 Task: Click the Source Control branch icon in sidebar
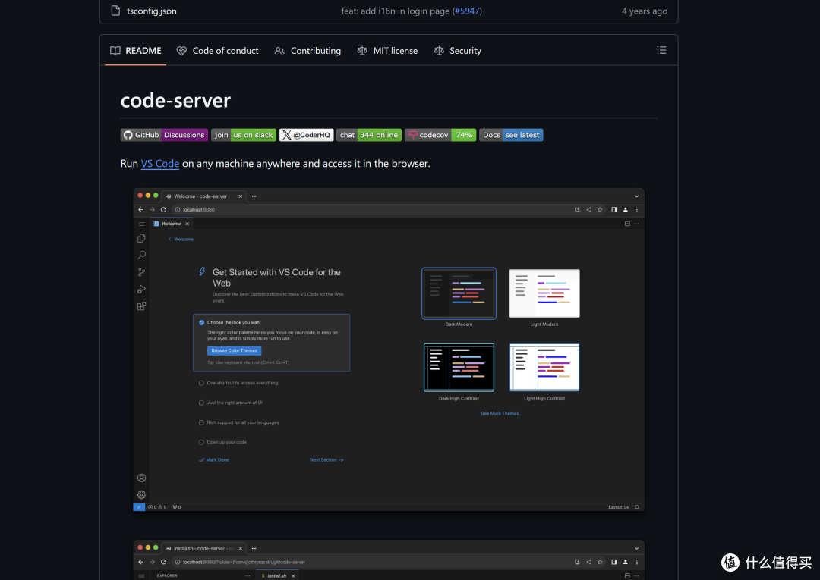(142, 272)
